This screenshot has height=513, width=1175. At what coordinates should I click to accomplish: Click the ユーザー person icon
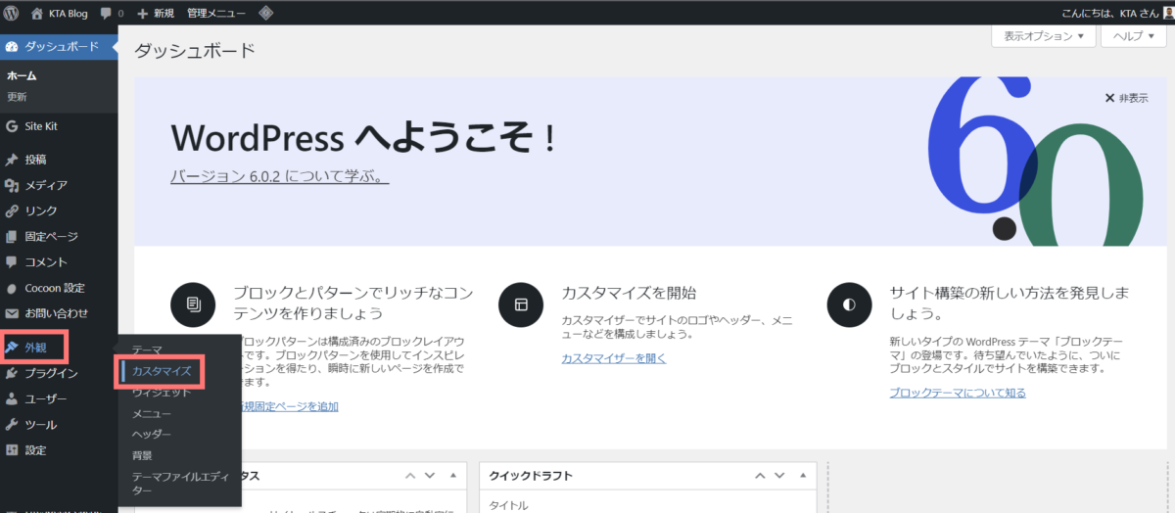click(x=12, y=398)
